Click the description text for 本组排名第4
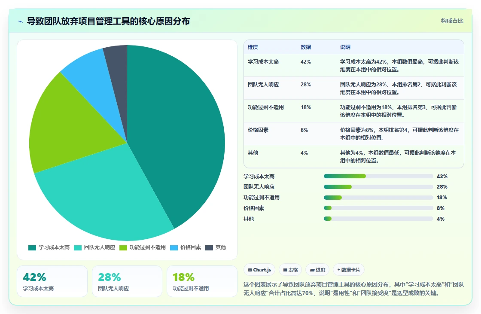 tap(399, 134)
